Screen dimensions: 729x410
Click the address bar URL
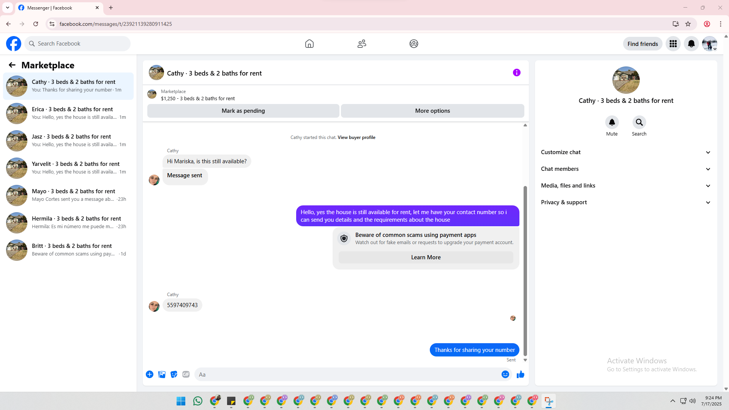(x=116, y=24)
